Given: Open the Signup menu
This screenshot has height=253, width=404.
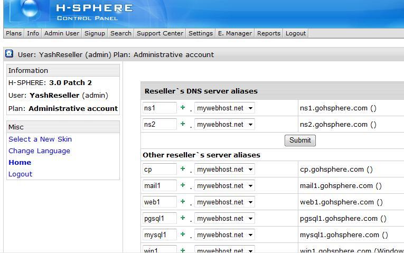Looking at the screenshot, I should [x=95, y=33].
